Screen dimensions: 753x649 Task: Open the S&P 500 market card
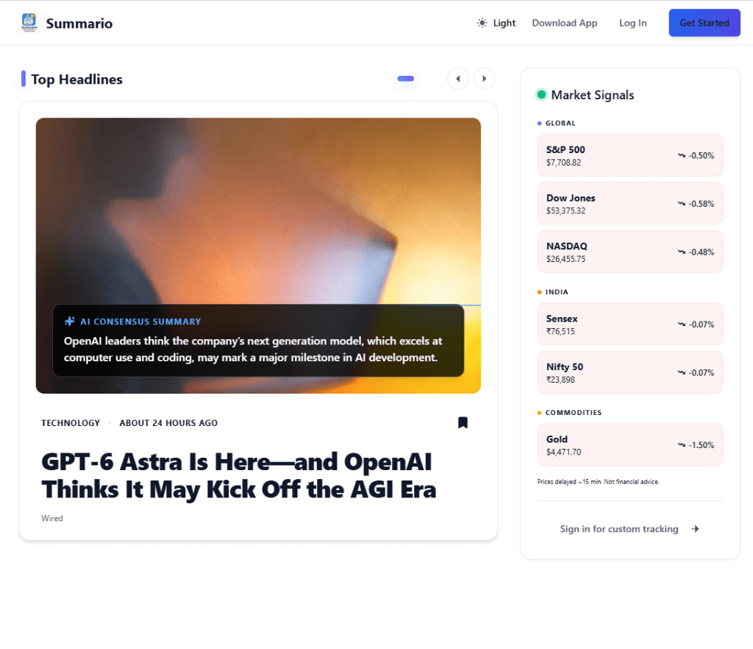tap(630, 155)
